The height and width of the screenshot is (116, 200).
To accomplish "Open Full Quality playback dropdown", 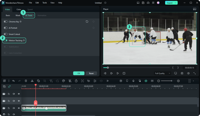I will click(x=162, y=73).
